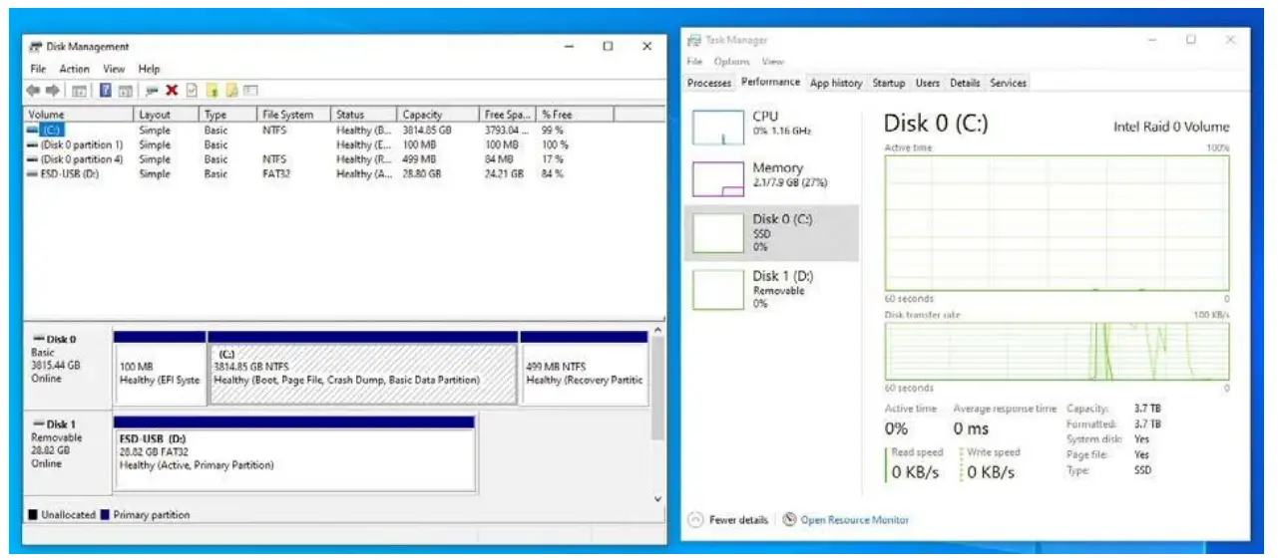Image resolution: width=1278 pixels, height=560 pixels.
Task: Click the scroll-up arrow in disk pane
Action: click(x=657, y=330)
